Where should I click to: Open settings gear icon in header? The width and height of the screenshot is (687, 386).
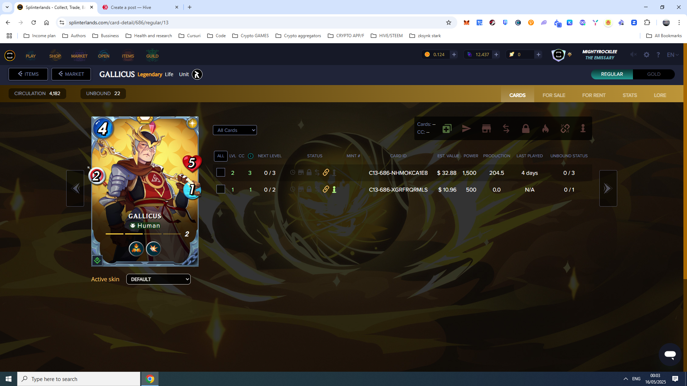[x=646, y=55]
